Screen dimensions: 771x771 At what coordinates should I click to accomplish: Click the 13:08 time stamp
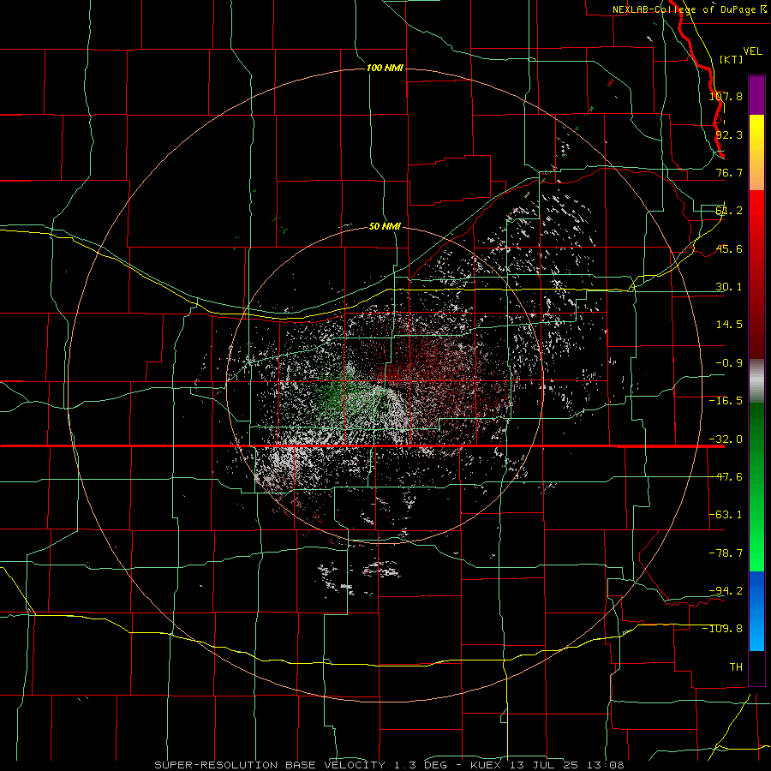pyautogui.click(x=606, y=765)
